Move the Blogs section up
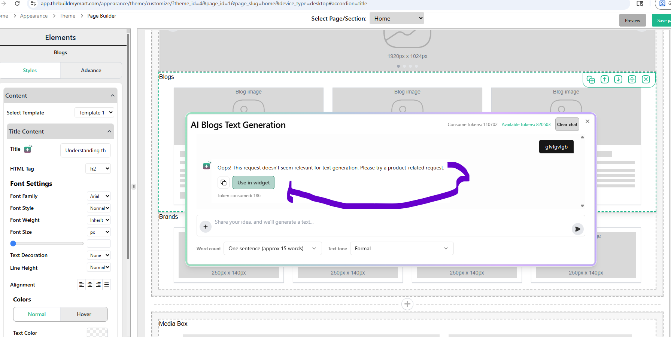The width and height of the screenshot is (671, 337). pyautogui.click(x=605, y=79)
